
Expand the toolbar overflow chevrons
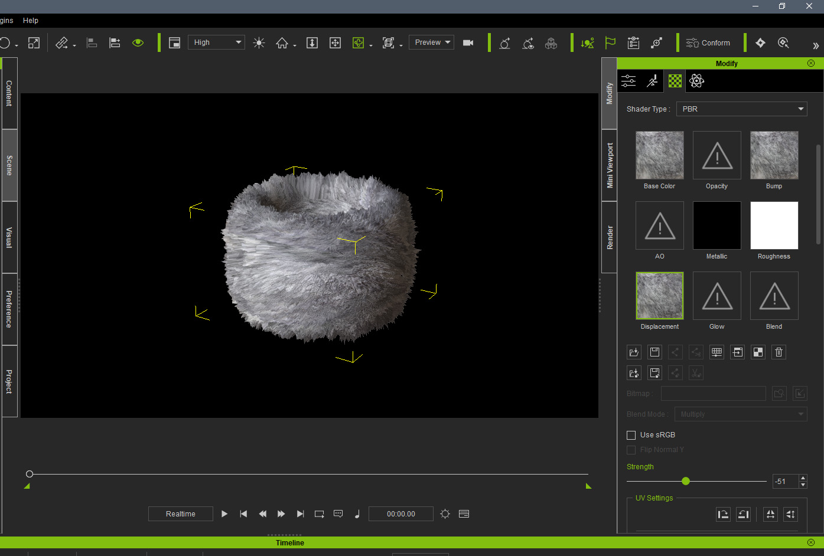tap(816, 45)
